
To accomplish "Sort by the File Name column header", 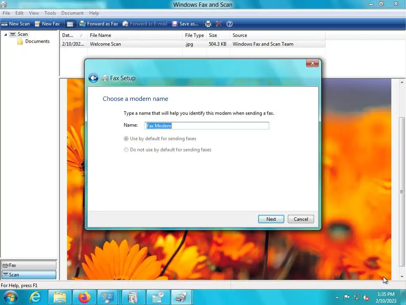I will [135, 35].
